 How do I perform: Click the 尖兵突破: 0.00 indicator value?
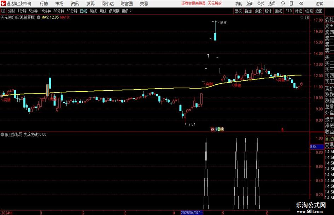point(35,135)
